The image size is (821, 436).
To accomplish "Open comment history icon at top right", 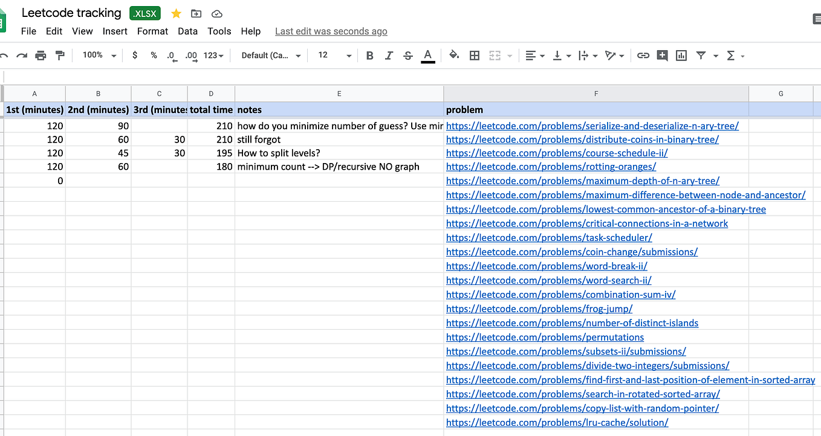I will click(x=817, y=19).
